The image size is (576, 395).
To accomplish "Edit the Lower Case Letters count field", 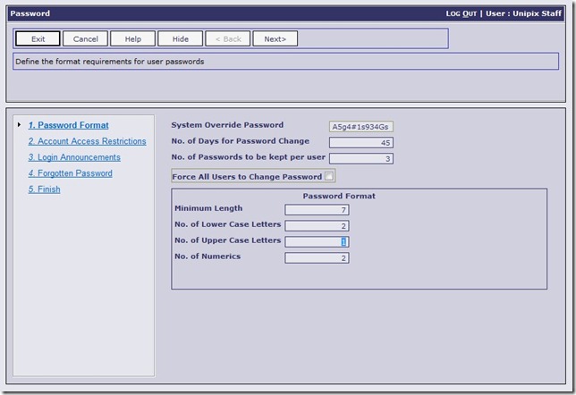I will coord(317,226).
